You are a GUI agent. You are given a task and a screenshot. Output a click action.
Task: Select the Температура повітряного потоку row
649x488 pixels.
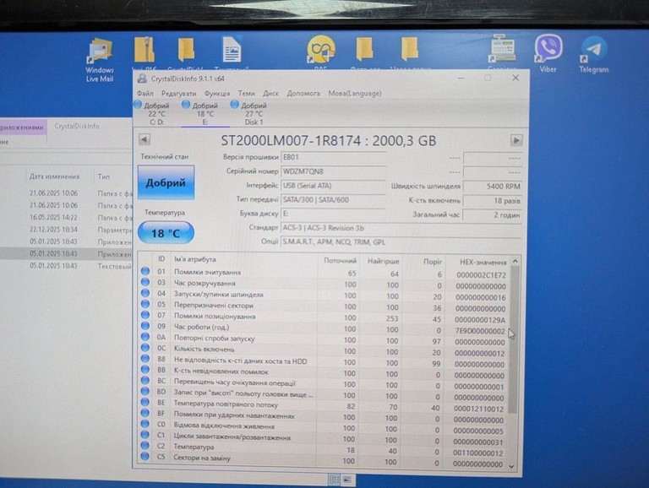324,405
